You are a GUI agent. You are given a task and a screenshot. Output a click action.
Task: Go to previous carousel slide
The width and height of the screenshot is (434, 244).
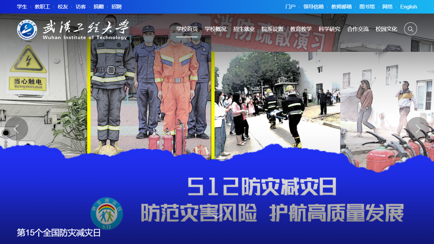(16, 129)
